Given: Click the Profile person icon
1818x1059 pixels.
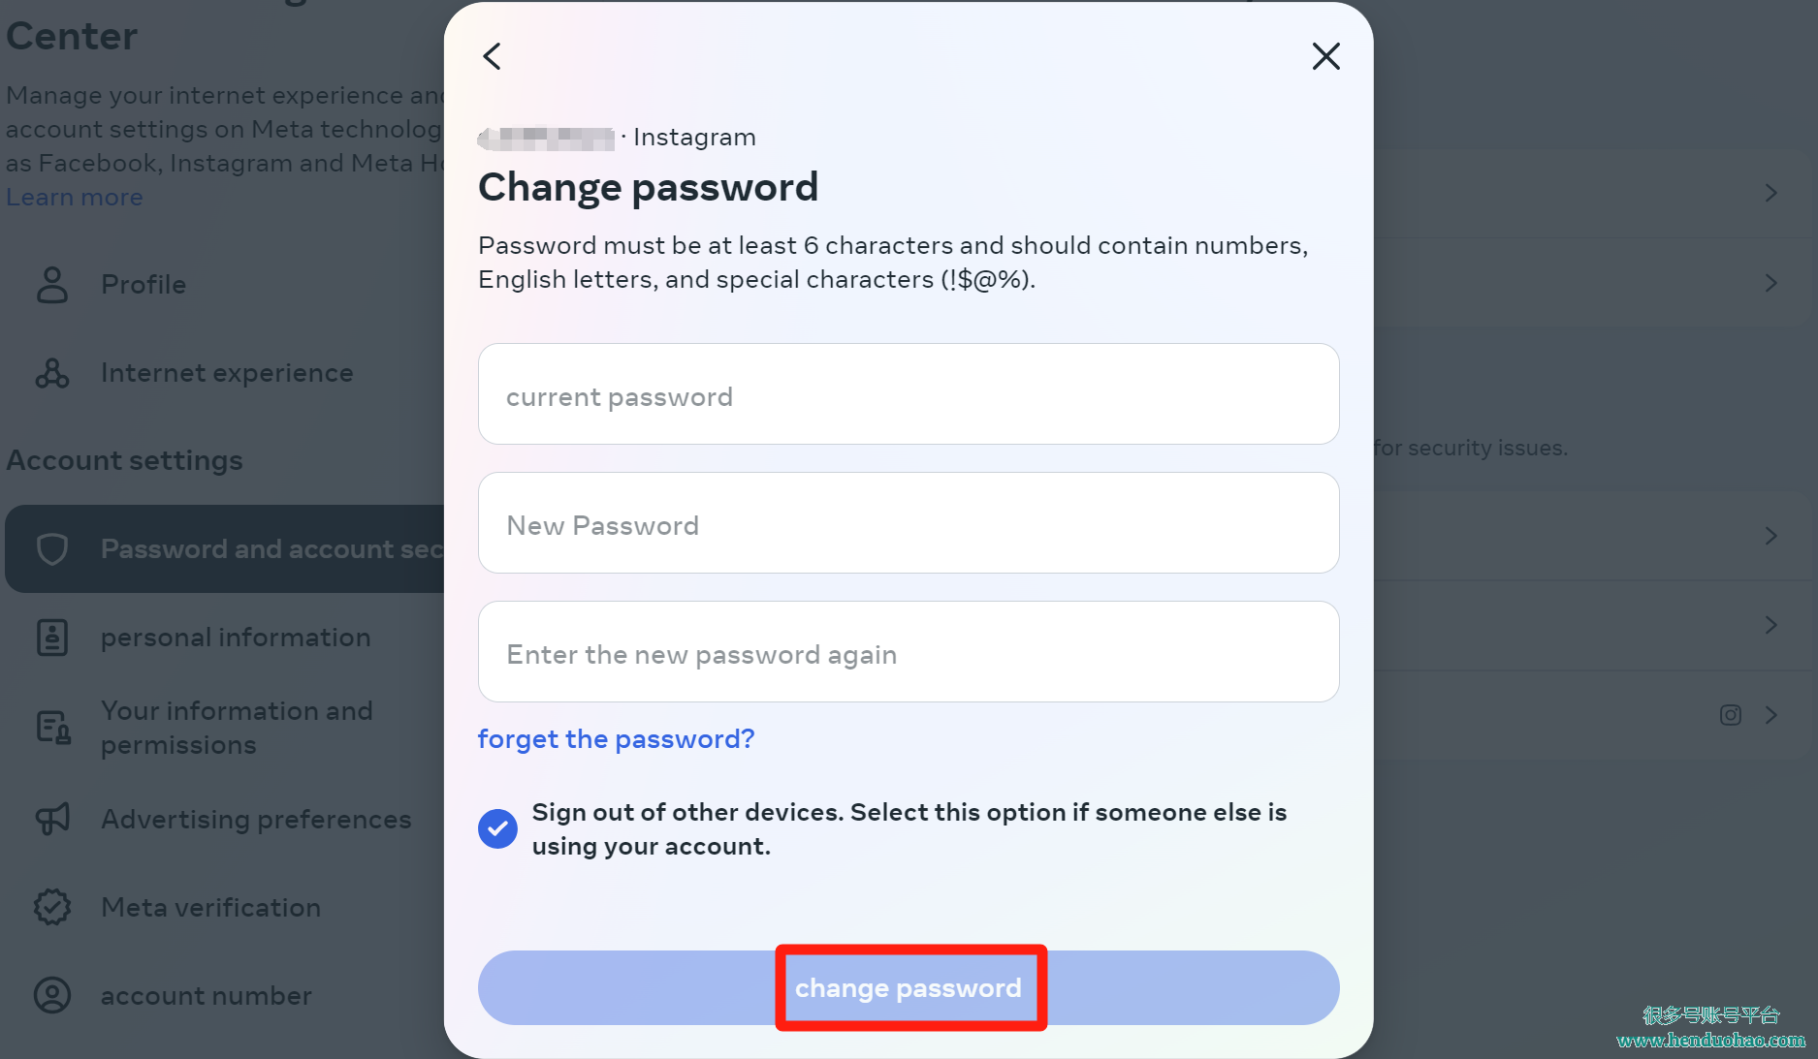Looking at the screenshot, I should tap(52, 285).
